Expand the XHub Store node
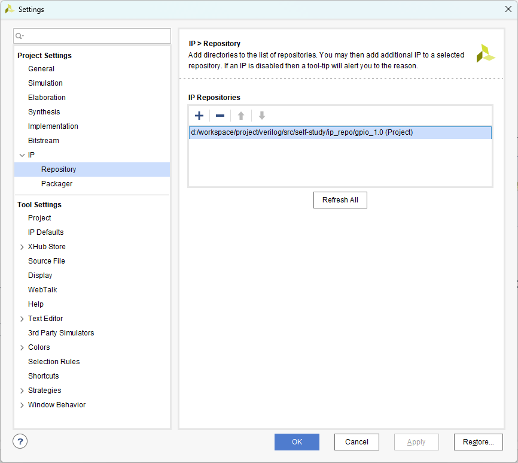Viewport: 518px width, 463px height. [22, 247]
